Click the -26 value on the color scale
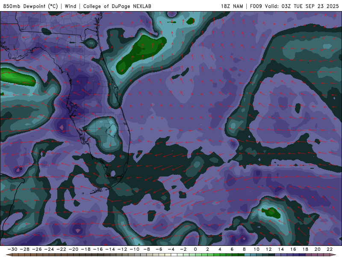 point(37,249)
